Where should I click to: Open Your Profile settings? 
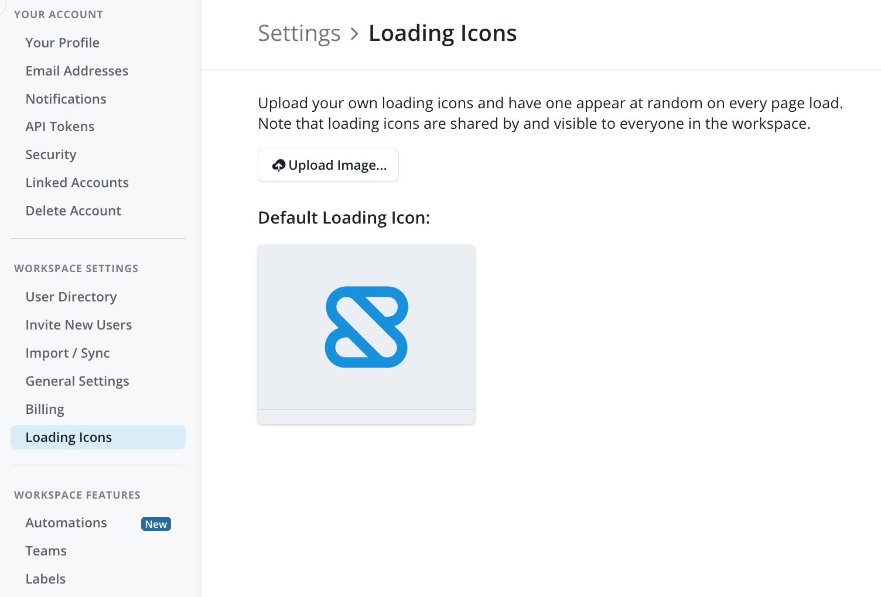[x=63, y=43]
